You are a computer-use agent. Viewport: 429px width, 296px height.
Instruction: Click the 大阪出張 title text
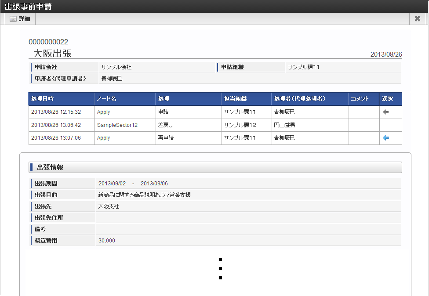point(53,54)
